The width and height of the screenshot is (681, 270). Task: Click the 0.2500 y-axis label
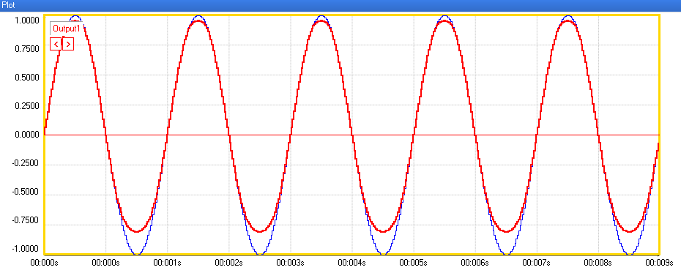pos(27,106)
